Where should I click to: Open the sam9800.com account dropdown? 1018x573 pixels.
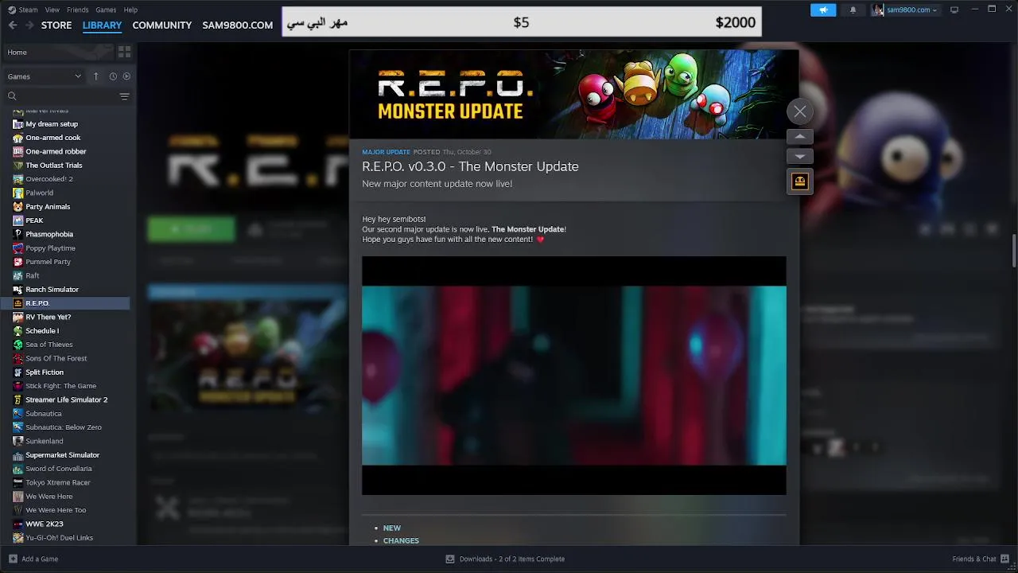click(x=911, y=10)
